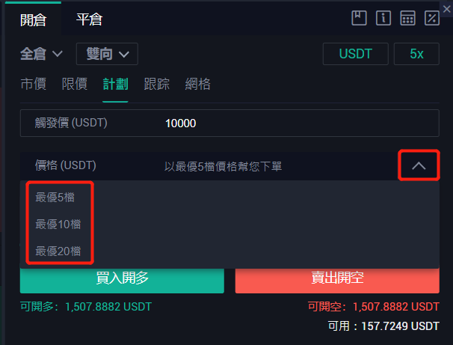This screenshot has height=345, width=453.
Task: Open the 網格 order tab
Action: 197,84
